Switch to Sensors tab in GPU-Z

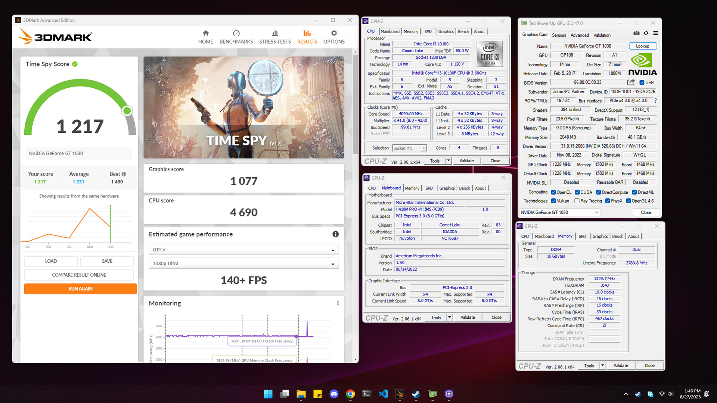559,35
